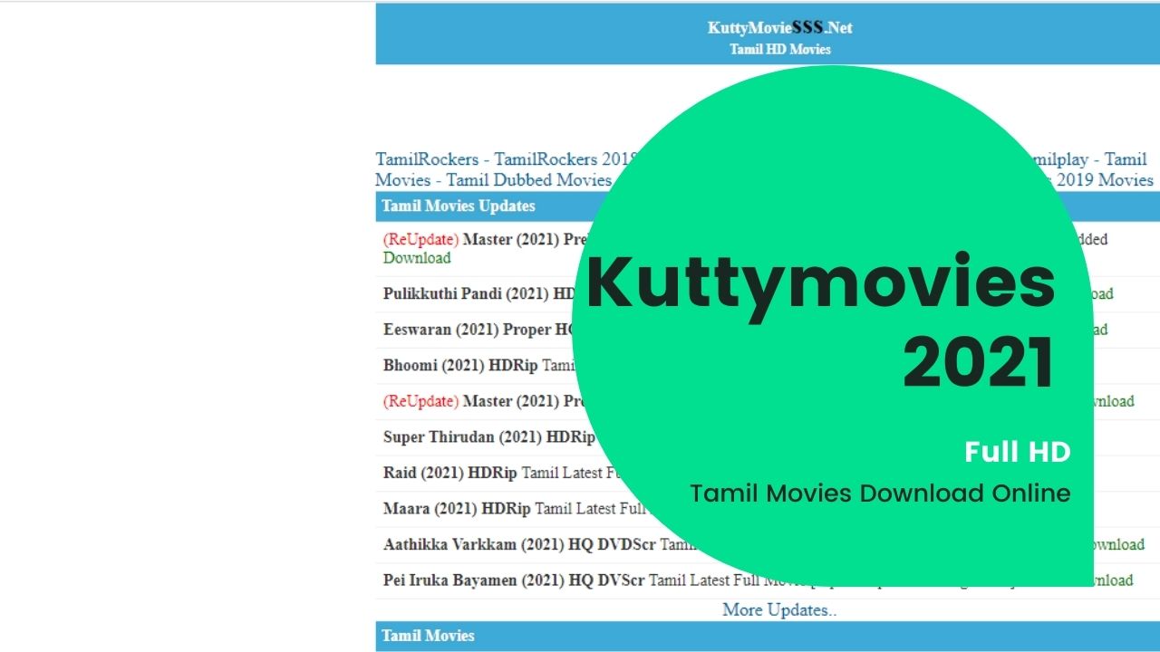The image size is (1160, 652).
Task: Open the Tamil Dubbed Movies link
Action: pos(529,180)
